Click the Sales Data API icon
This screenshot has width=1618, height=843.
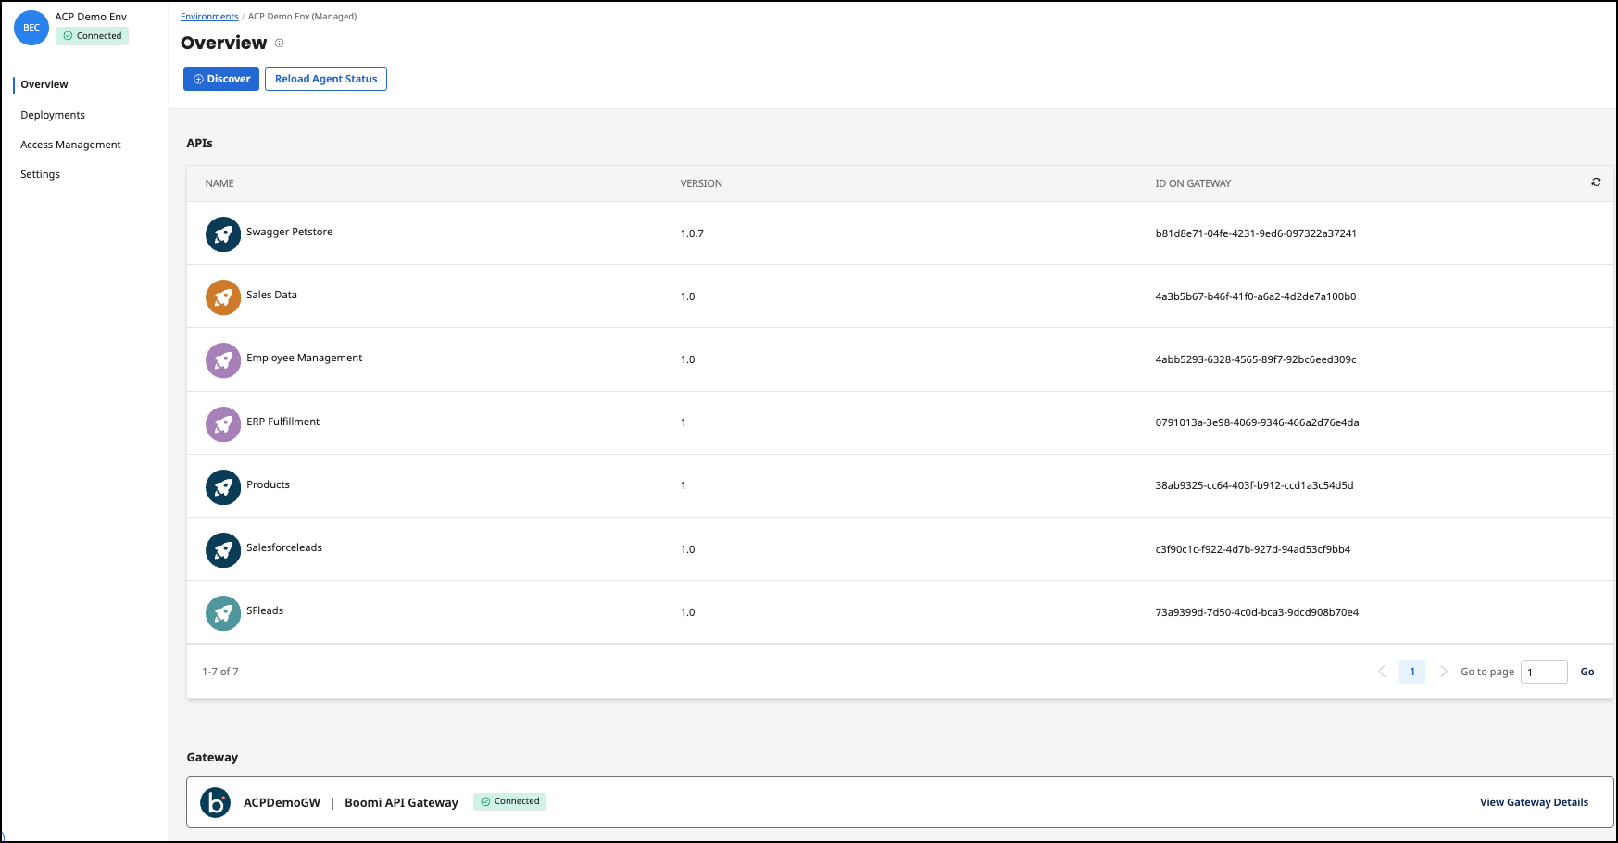tap(222, 297)
